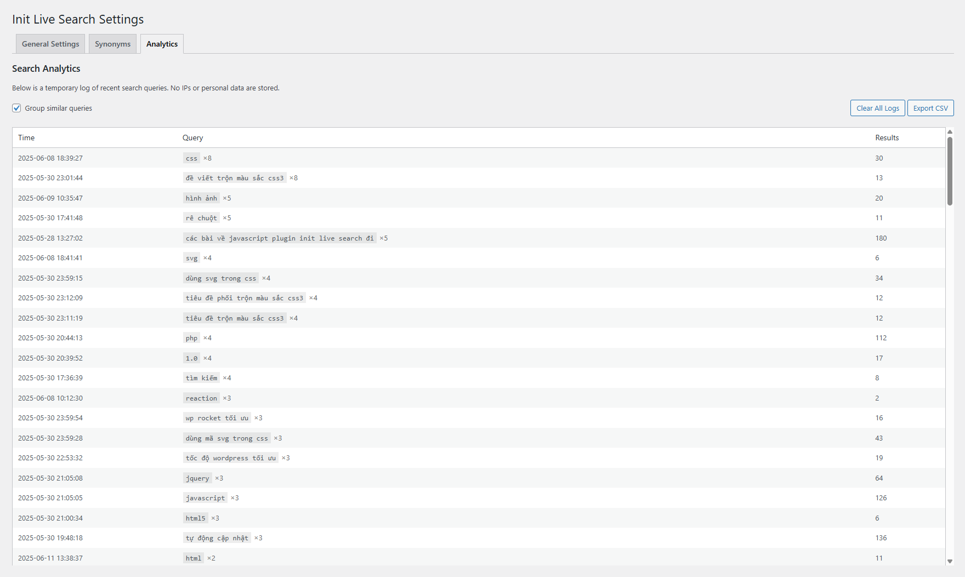Click the 'dùng svg trong css' query
The width and height of the screenshot is (965, 577).
pos(221,278)
